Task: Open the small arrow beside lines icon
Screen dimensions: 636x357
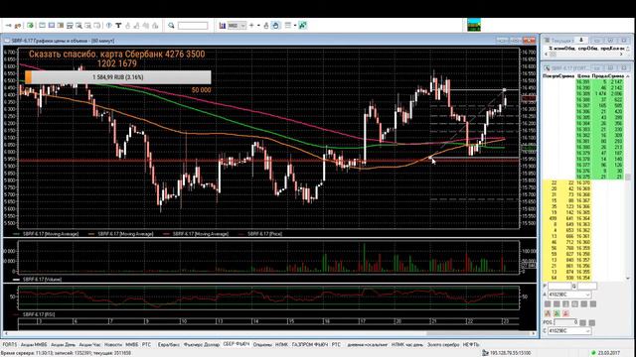Action: point(295,26)
